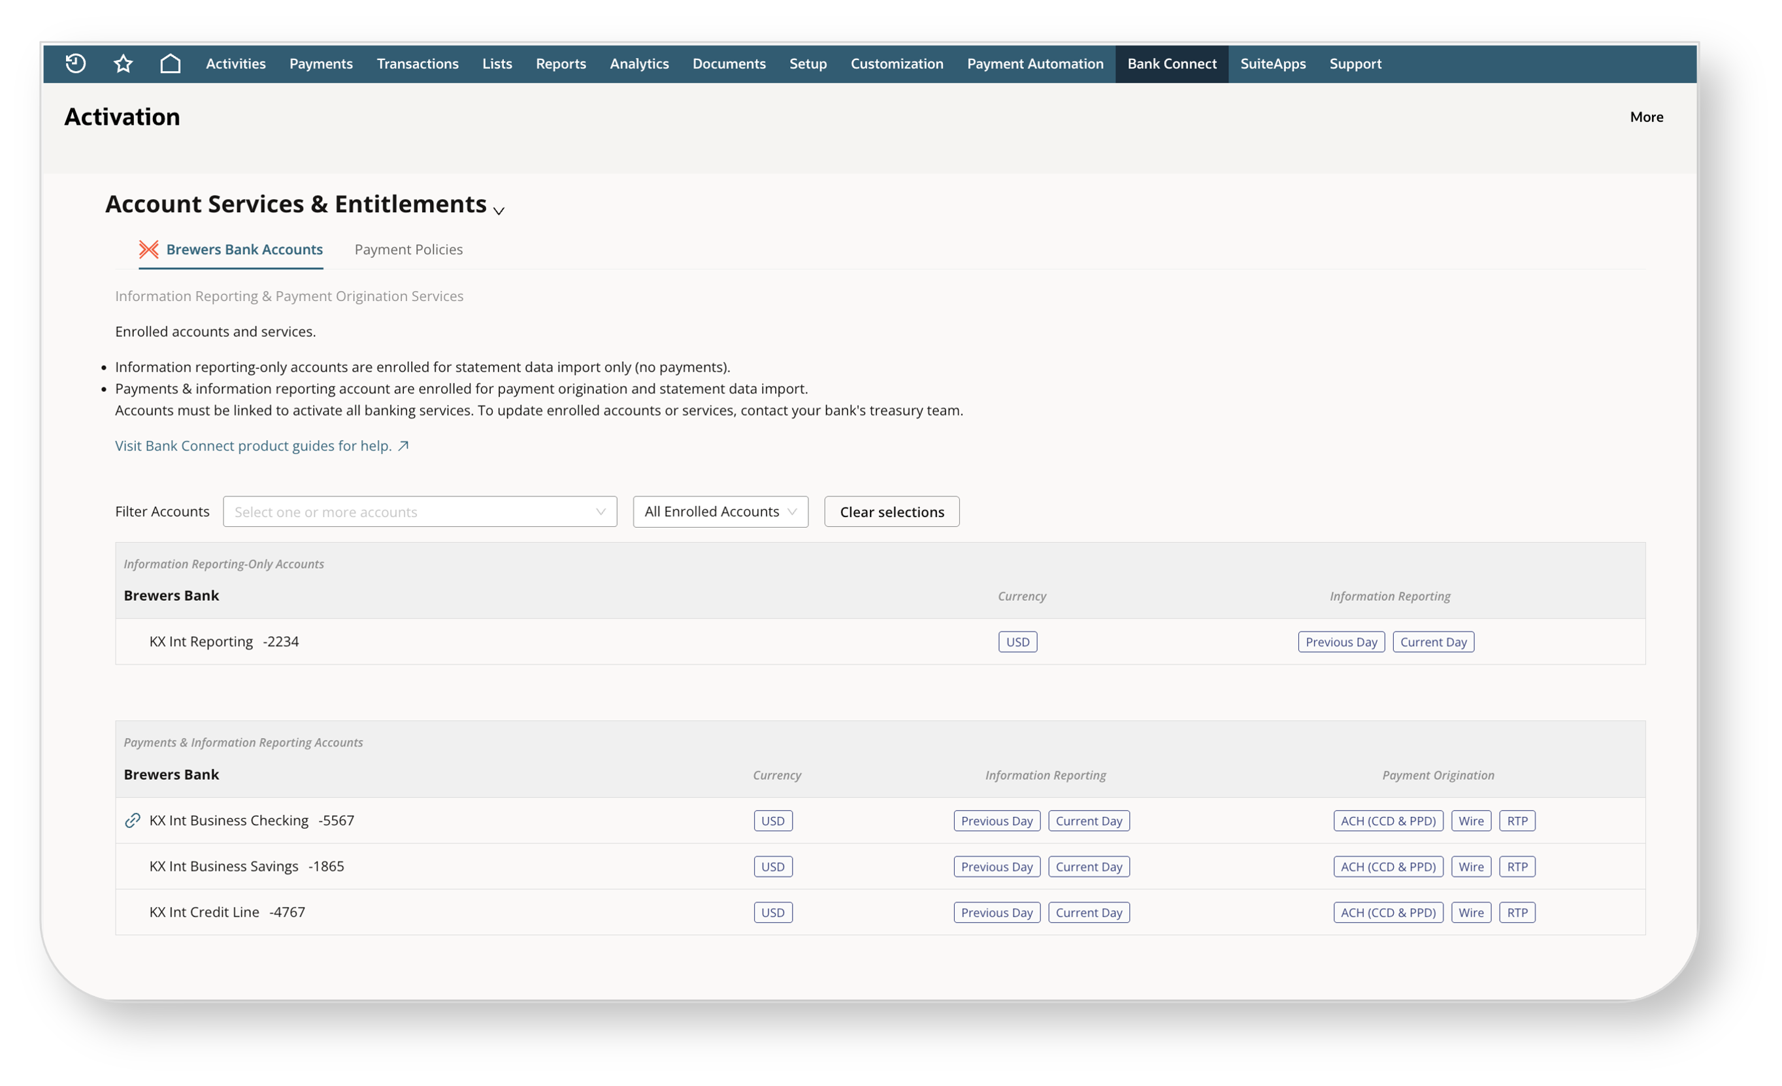Open the Setup menu
Screen dimensions: 1782x1086
[x=808, y=63]
